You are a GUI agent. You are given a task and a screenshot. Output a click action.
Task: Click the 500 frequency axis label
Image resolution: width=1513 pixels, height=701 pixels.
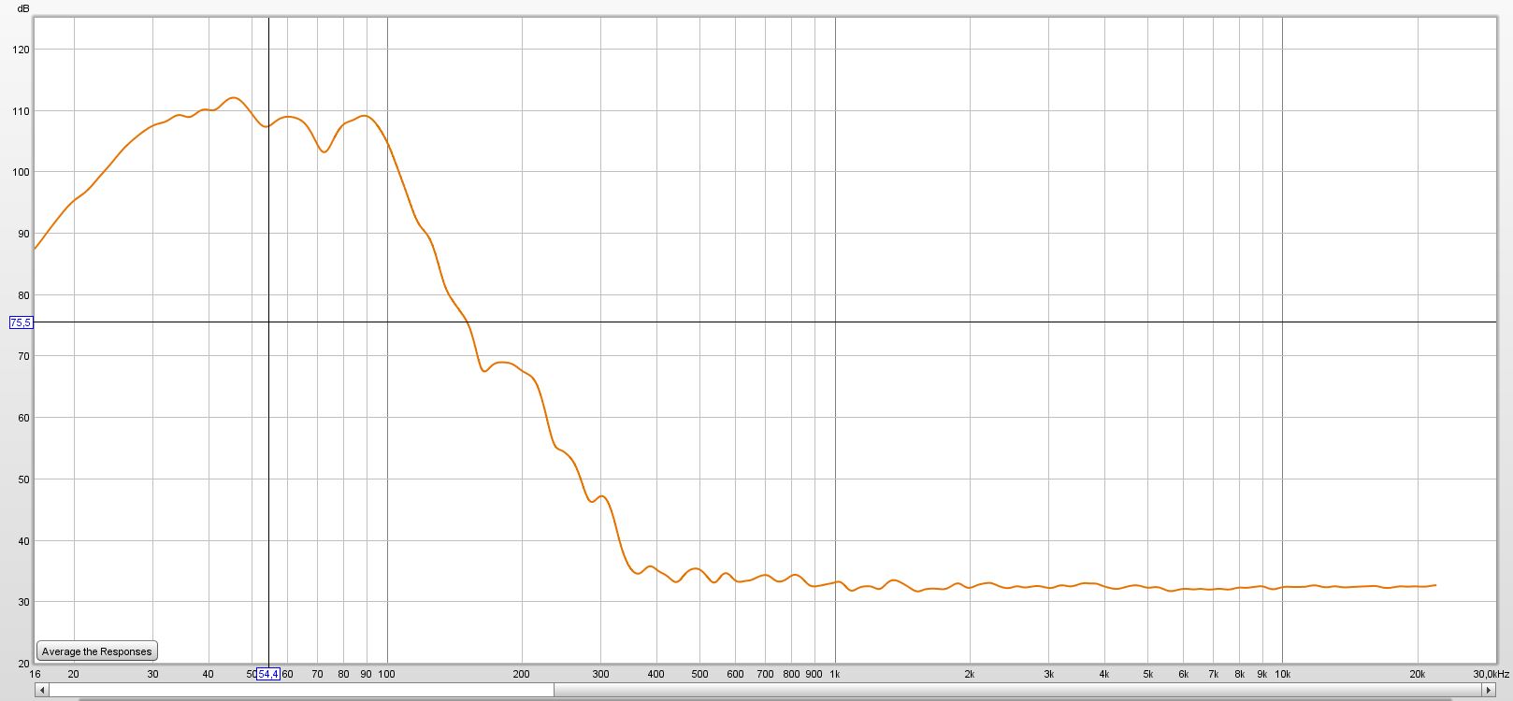pos(699,674)
